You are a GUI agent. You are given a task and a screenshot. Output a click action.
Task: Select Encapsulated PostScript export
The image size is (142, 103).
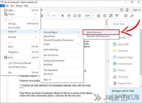point(62,61)
